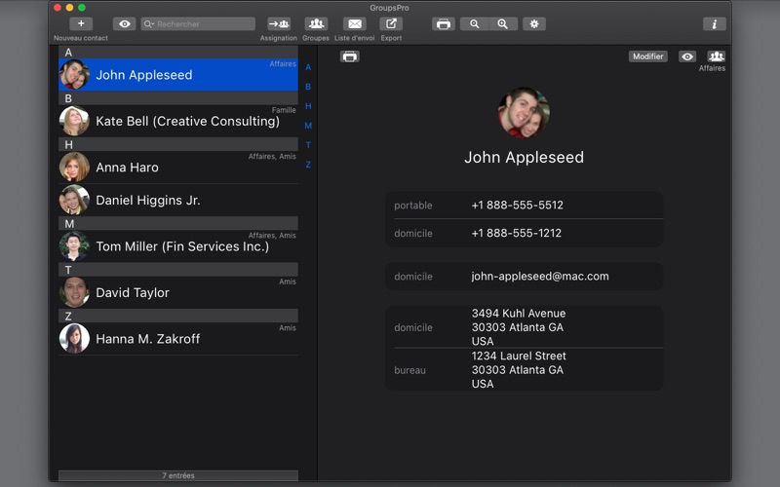The width and height of the screenshot is (780, 487).
Task: Select John Appleseed in the contact list
Action: pos(178,75)
